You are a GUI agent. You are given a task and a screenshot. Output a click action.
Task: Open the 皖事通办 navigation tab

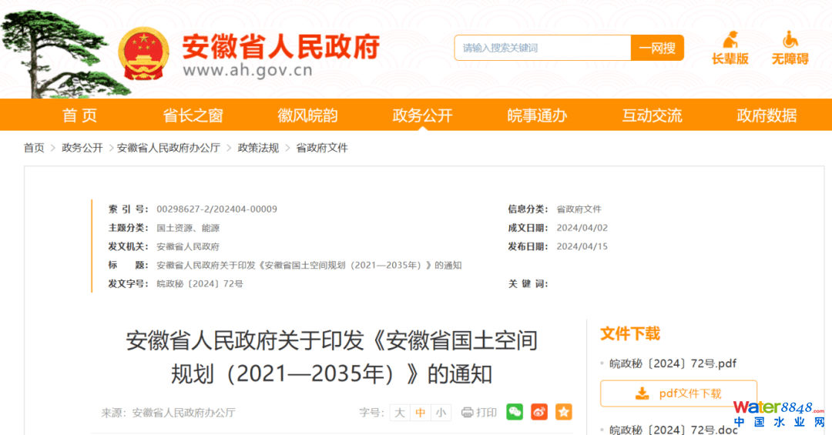[x=537, y=115]
